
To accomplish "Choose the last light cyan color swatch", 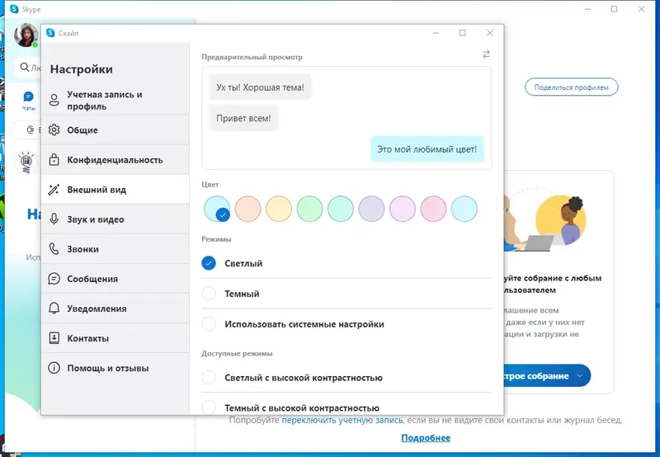I will [464, 209].
